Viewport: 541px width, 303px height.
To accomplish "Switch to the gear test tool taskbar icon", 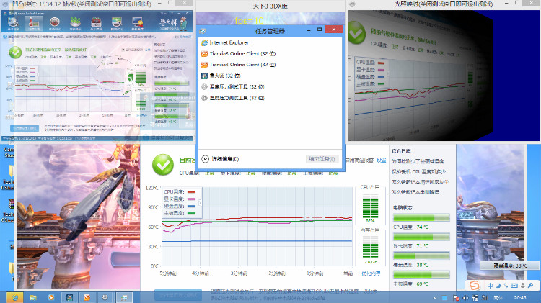I will (105, 297).
